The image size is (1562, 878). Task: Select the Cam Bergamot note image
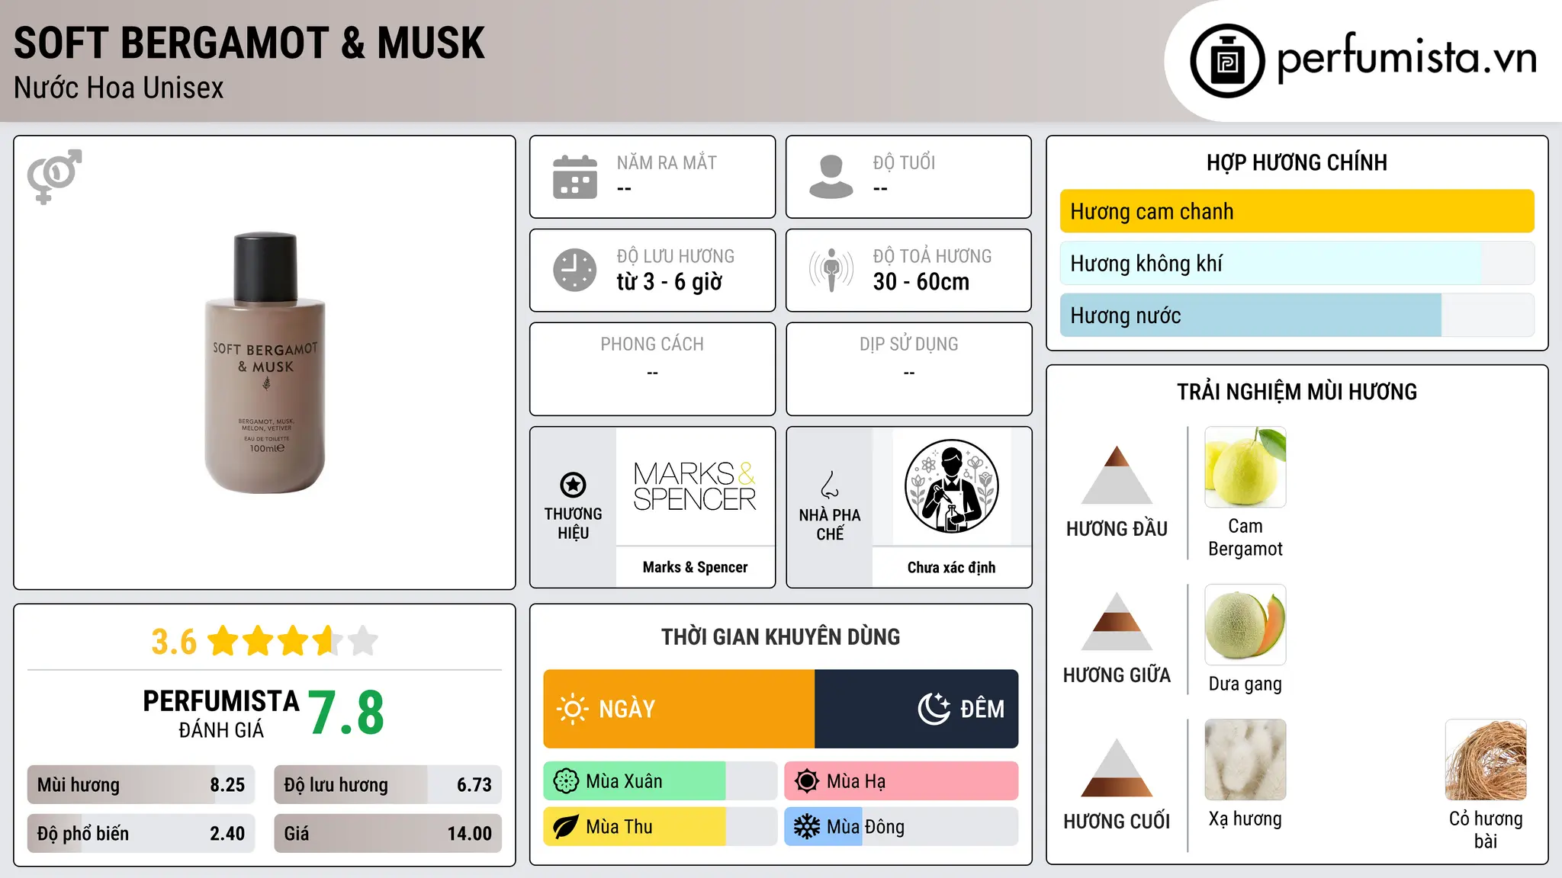[x=1245, y=467]
